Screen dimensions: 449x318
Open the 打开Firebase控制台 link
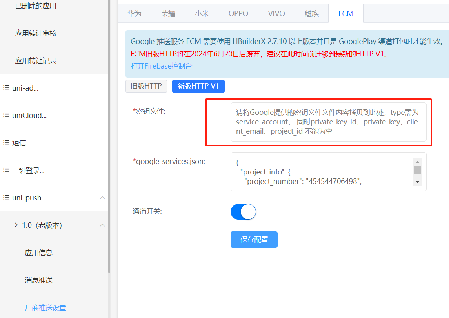[161, 66]
